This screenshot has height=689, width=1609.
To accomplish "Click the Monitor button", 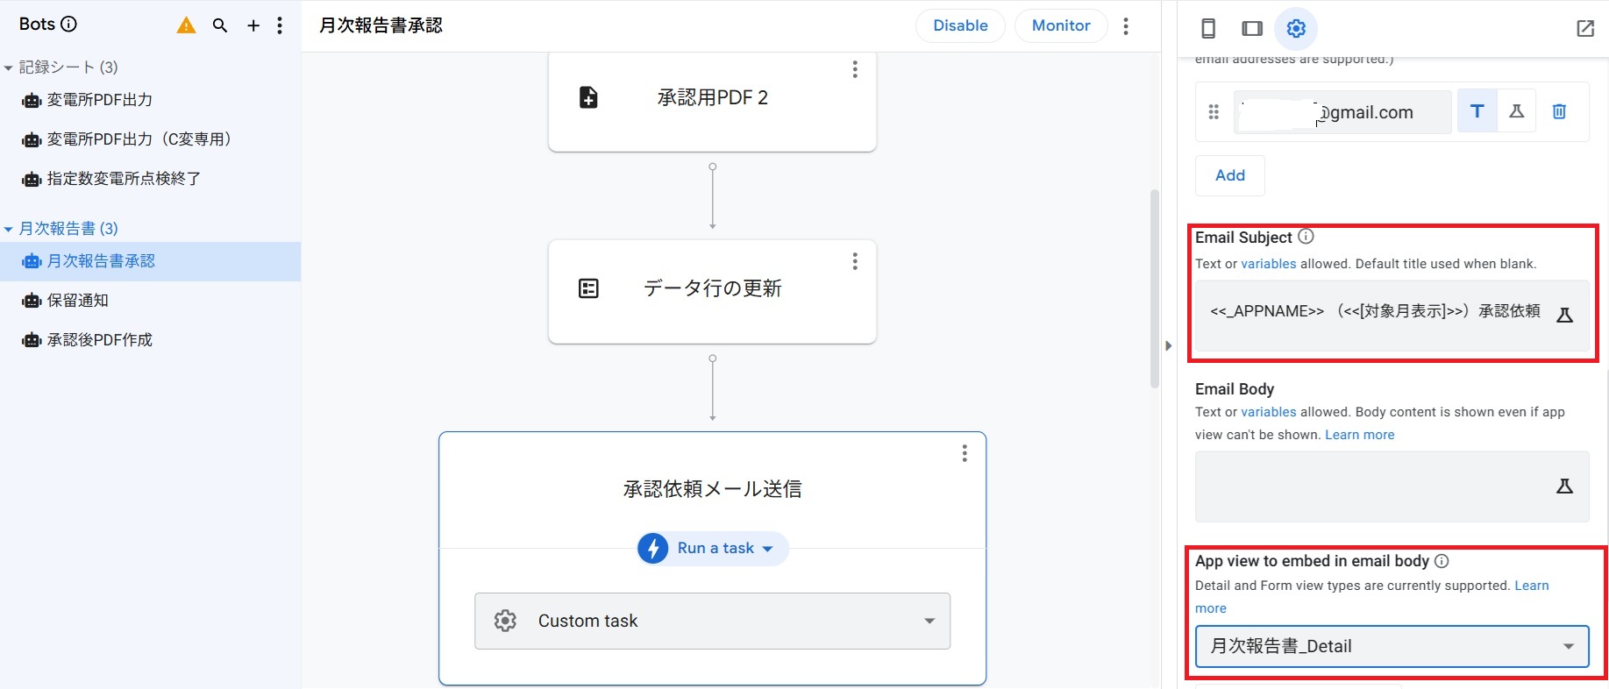I will click(x=1061, y=25).
